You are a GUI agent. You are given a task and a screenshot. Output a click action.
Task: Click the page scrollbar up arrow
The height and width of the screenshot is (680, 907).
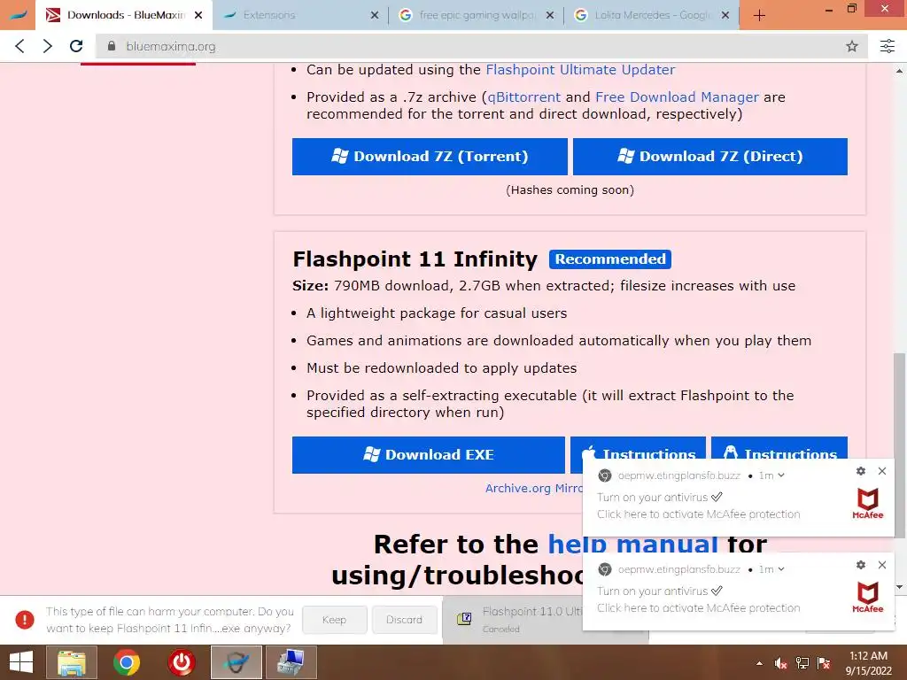(900, 71)
